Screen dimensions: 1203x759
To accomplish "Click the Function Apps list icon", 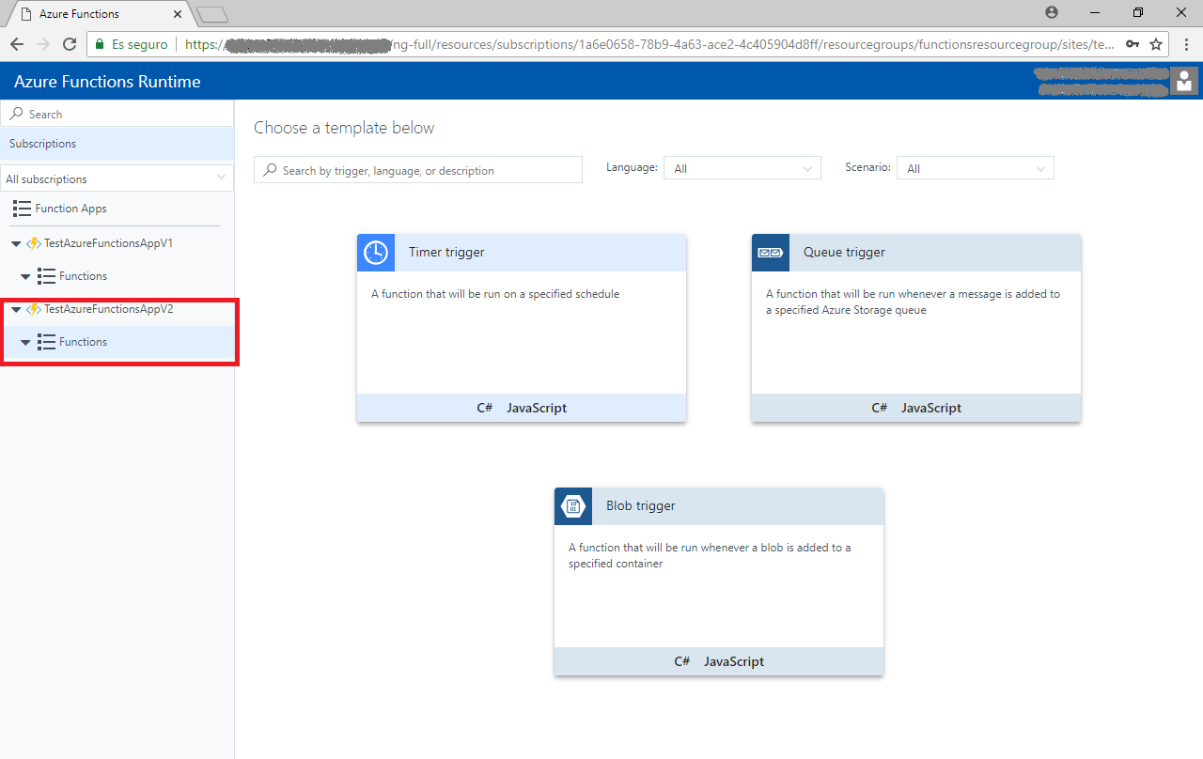I will 22,209.
